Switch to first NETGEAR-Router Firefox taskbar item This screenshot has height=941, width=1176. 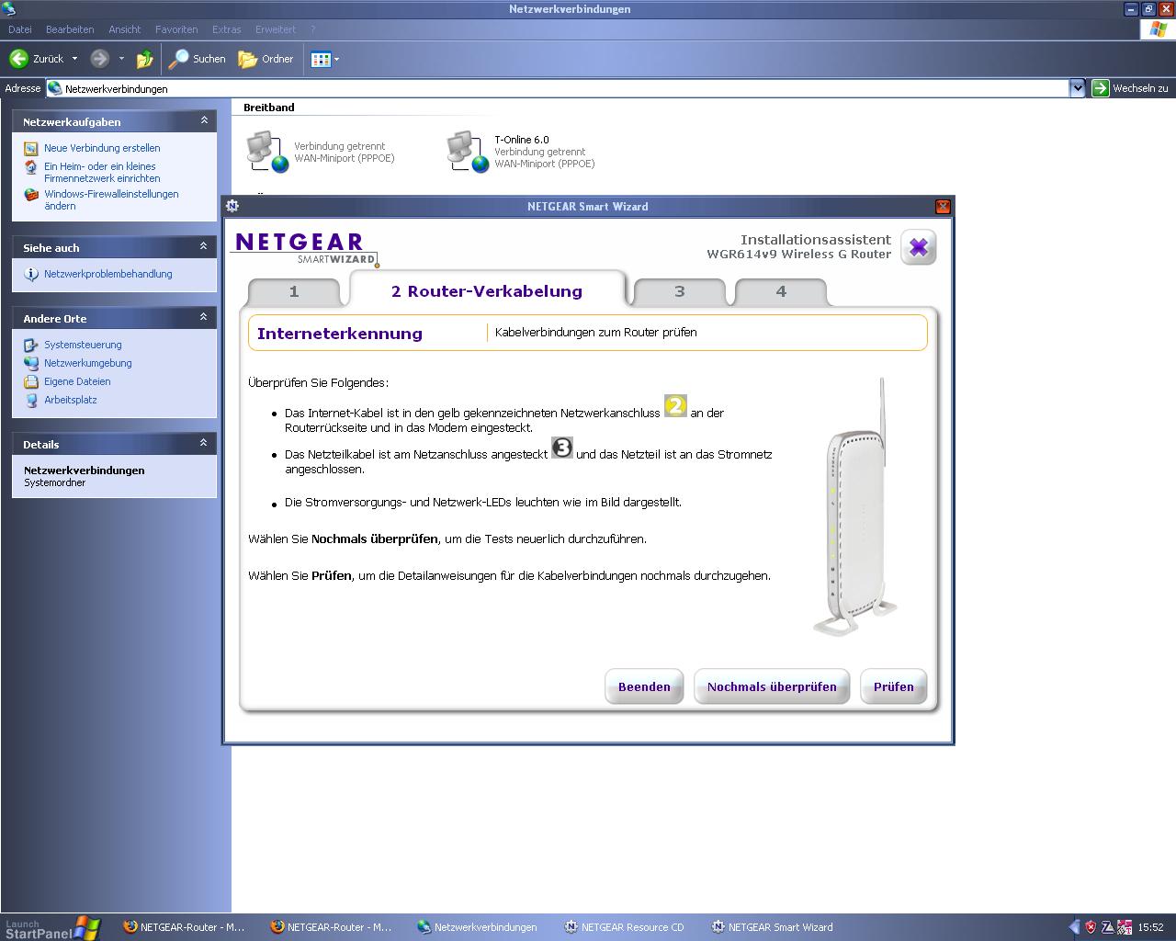click(x=184, y=927)
